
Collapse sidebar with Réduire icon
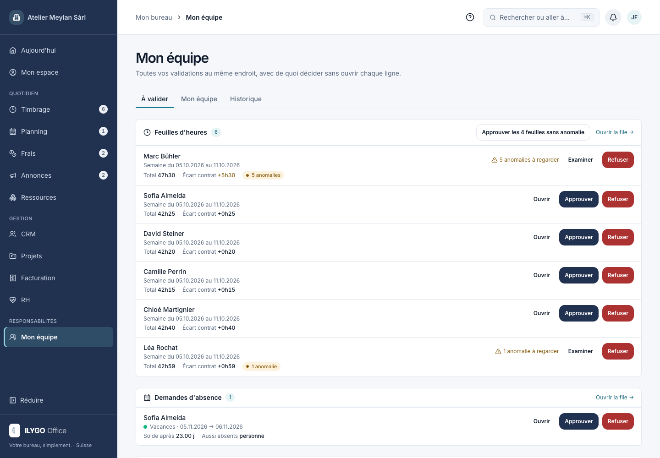[13, 400]
